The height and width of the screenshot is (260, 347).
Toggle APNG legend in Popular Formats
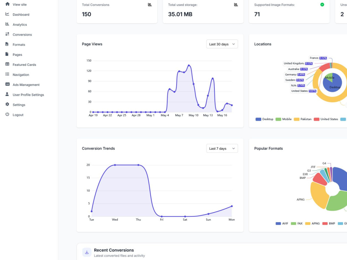point(313,224)
